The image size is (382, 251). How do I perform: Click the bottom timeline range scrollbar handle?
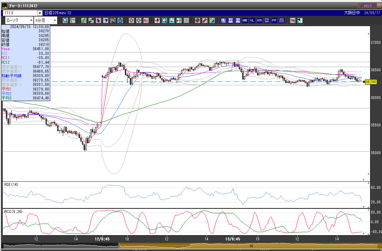pyautogui.click(x=251, y=246)
